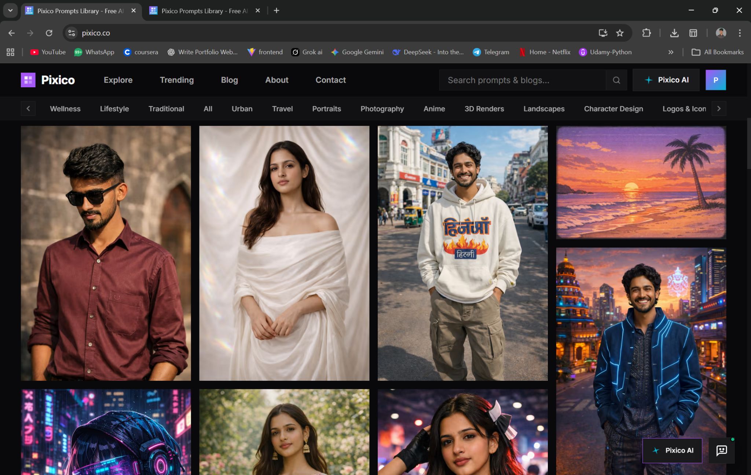Open the Blog link
The image size is (751, 475).
(x=229, y=80)
